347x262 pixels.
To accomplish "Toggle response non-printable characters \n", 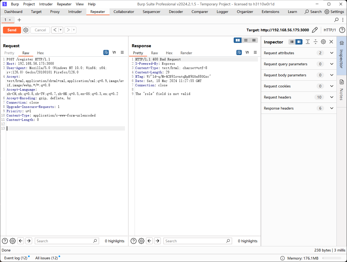I will click(x=247, y=52).
